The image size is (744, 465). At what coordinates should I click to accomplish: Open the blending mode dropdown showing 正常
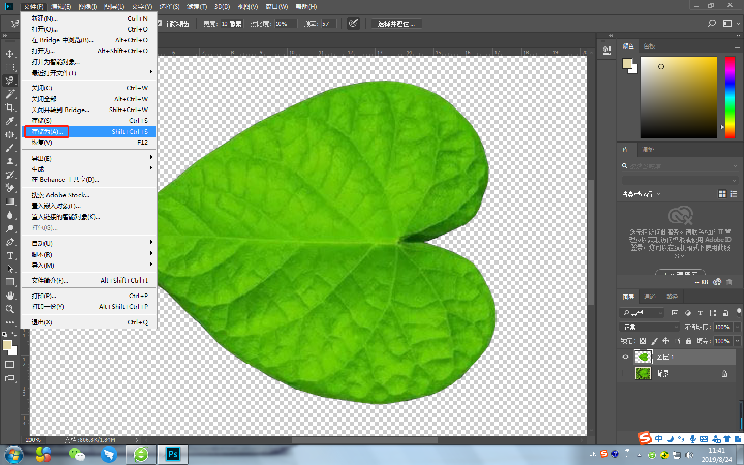pyautogui.click(x=649, y=327)
